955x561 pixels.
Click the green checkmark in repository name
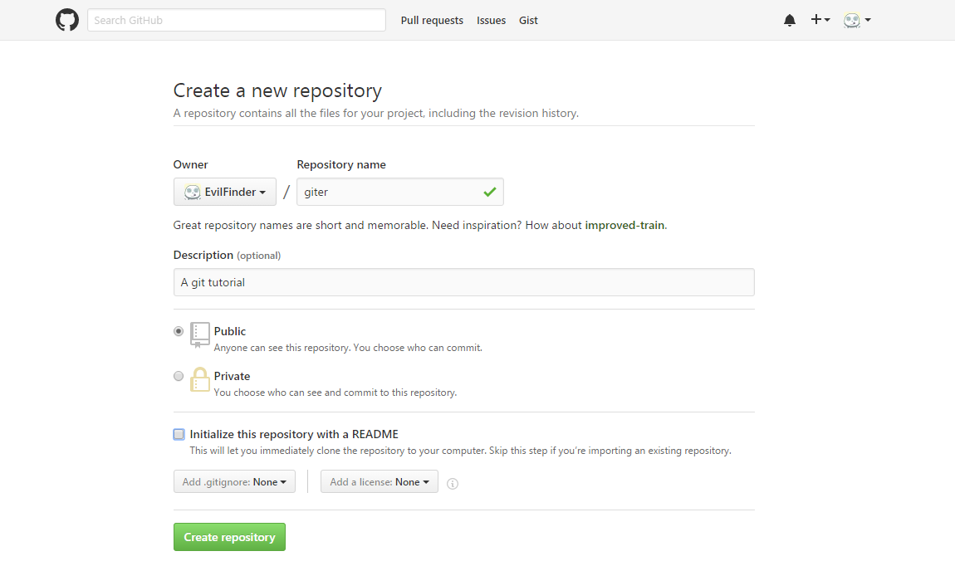click(490, 192)
